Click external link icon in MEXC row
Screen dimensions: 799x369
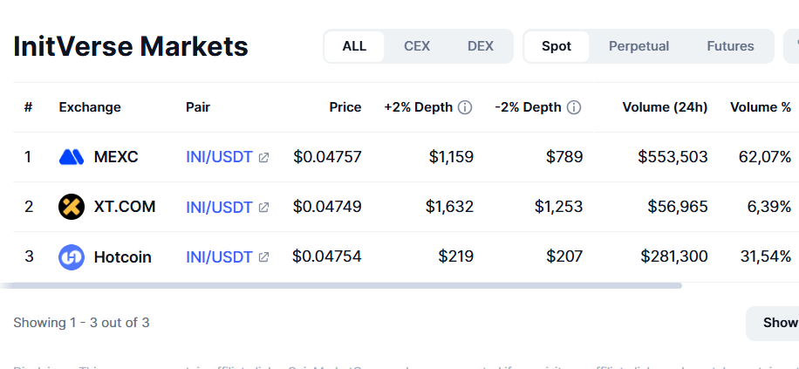(263, 158)
